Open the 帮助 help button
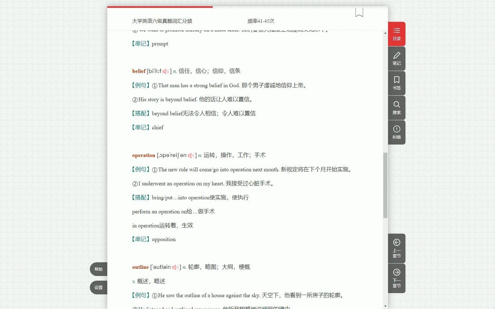This screenshot has width=495, height=309. click(99, 269)
